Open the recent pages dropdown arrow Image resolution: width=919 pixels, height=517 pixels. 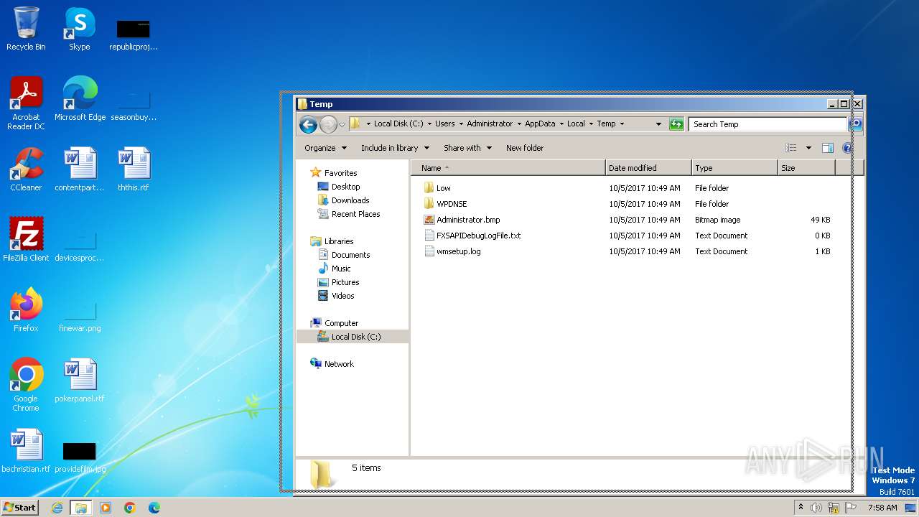[342, 124]
